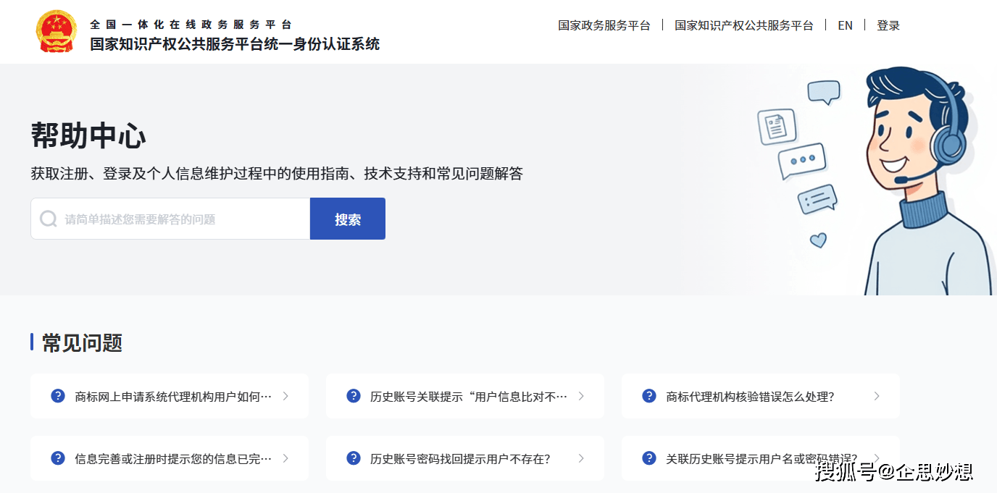Open 国家知识产权公共服务平台 top navigation link
The image size is (997, 493).
(743, 25)
